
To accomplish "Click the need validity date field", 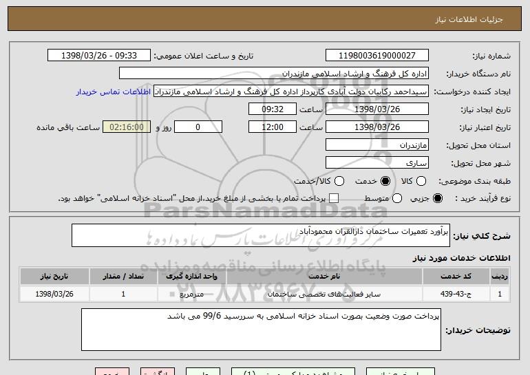I will pyautogui.click(x=377, y=127).
